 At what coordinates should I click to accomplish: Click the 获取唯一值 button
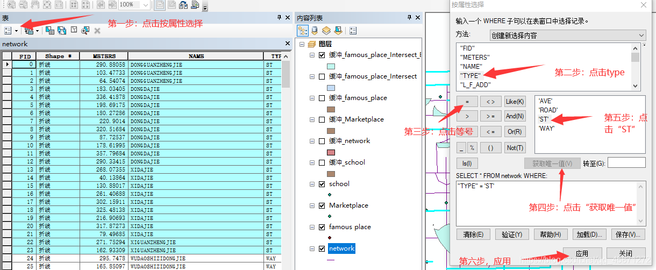(552, 163)
